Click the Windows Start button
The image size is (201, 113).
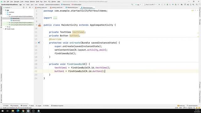click(3, 111)
